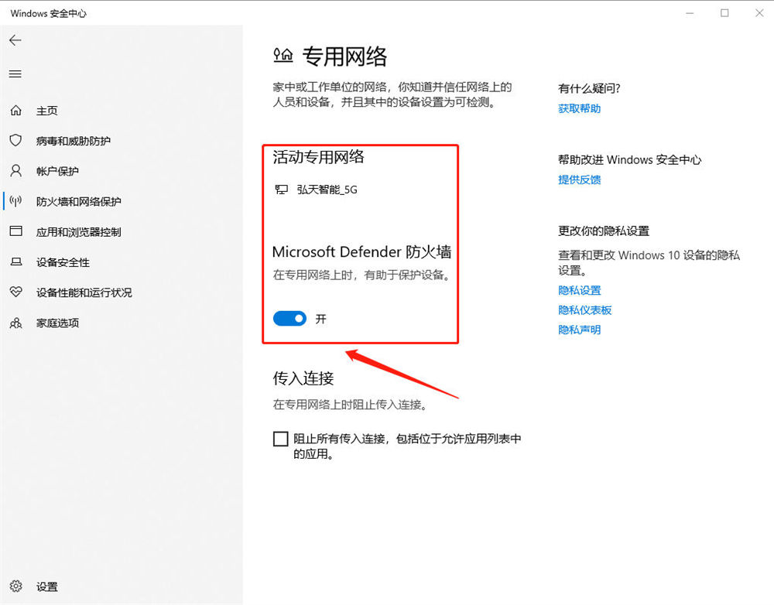Click the monitor icon beside 弘天智能_5G
Image resolution: width=774 pixels, height=605 pixels.
point(282,190)
